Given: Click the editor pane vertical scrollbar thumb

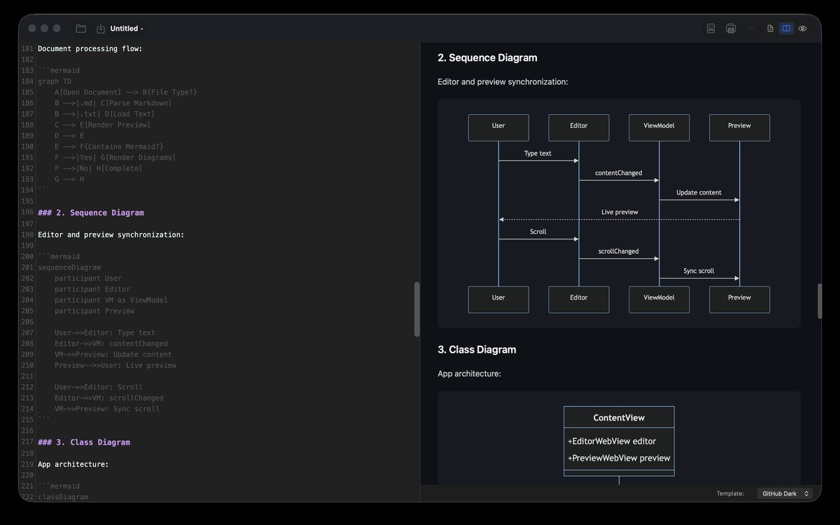Looking at the screenshot, I should (x=417, y=309).
